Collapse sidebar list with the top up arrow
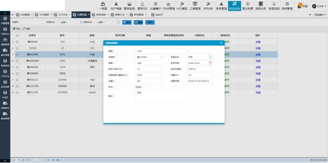 pyautogui.click(x=5, y=13)
